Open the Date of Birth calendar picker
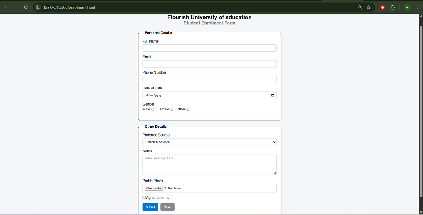423x215 pixels. pos(272,95)
